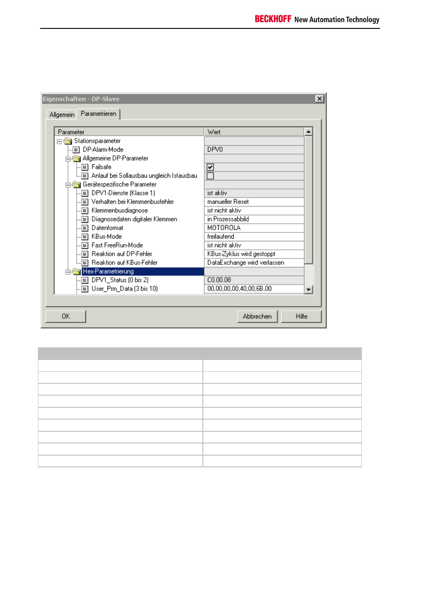The width and height of the screenshot is (430, 609).
Task: Collapse the Stationsparameter tree node
Action: coord(59,141)
